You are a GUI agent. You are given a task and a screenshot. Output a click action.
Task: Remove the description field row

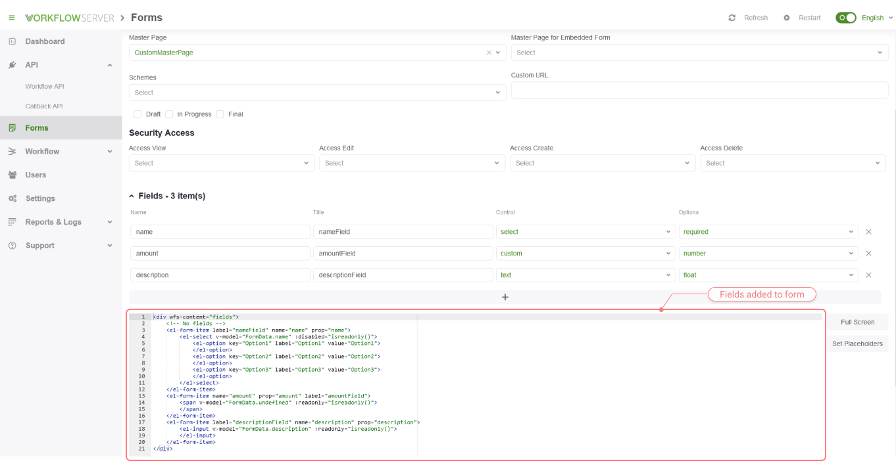[868, 275]
